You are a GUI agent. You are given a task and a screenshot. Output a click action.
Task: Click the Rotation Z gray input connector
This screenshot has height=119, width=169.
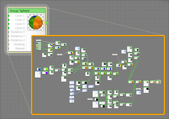[8, 40]
